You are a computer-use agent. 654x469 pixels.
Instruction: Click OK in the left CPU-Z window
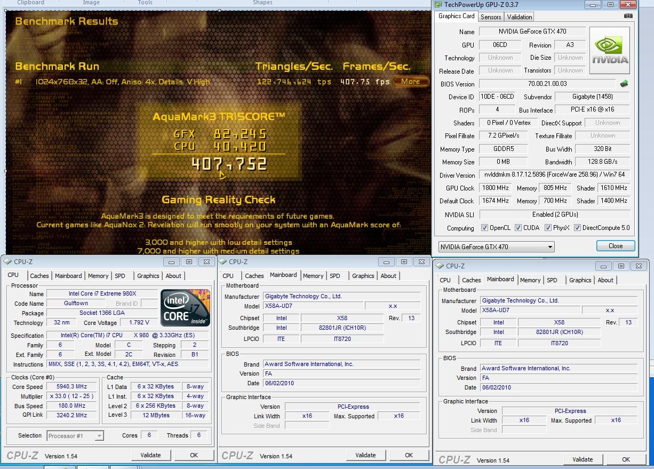pyautogui.click(x=194, y=455)
